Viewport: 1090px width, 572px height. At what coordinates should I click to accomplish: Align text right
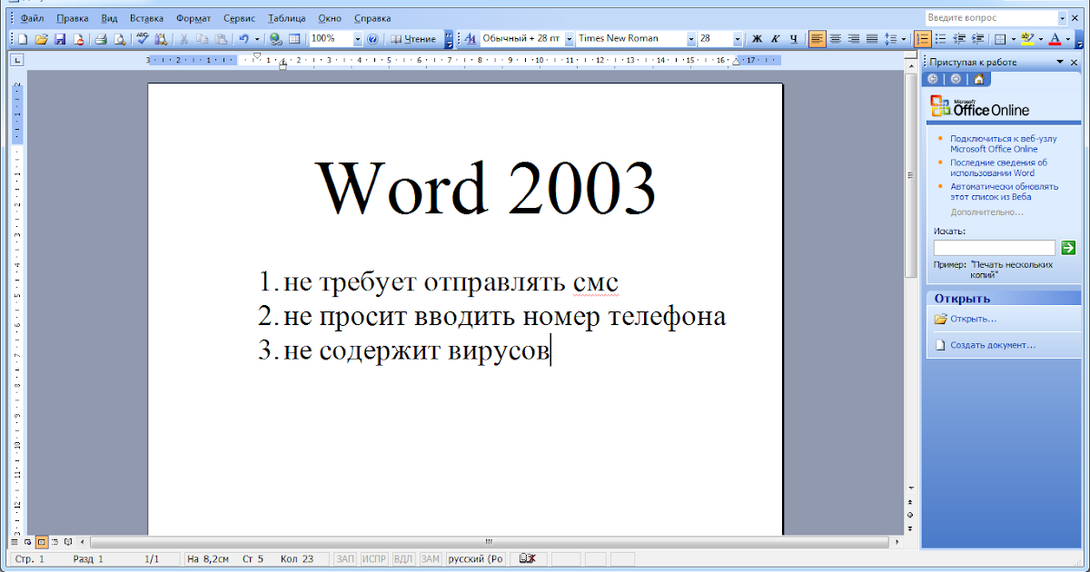854,39
